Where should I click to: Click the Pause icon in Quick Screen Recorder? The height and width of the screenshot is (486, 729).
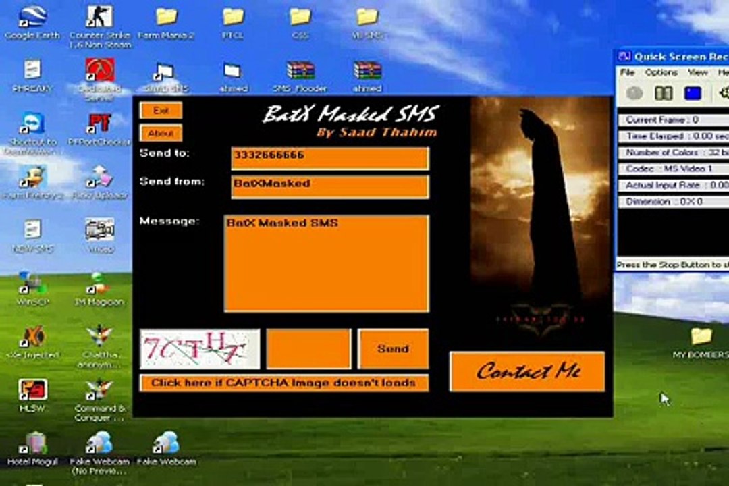pos(664,93)
